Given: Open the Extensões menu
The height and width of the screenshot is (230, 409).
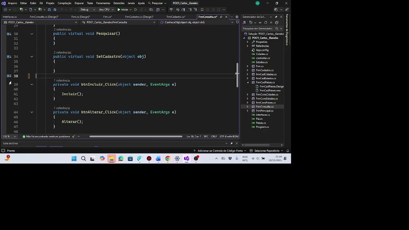Looking at the screenshot, I should tap(119, 3).
